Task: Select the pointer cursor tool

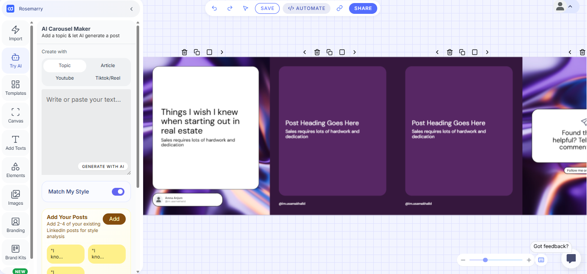Action: [245, 8]
